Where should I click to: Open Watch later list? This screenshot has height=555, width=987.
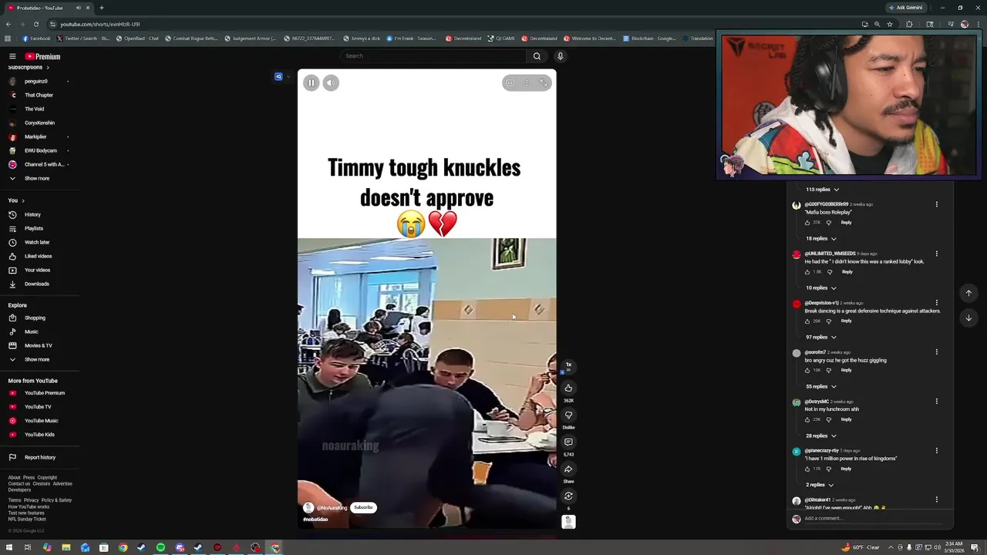coord(36,242)
